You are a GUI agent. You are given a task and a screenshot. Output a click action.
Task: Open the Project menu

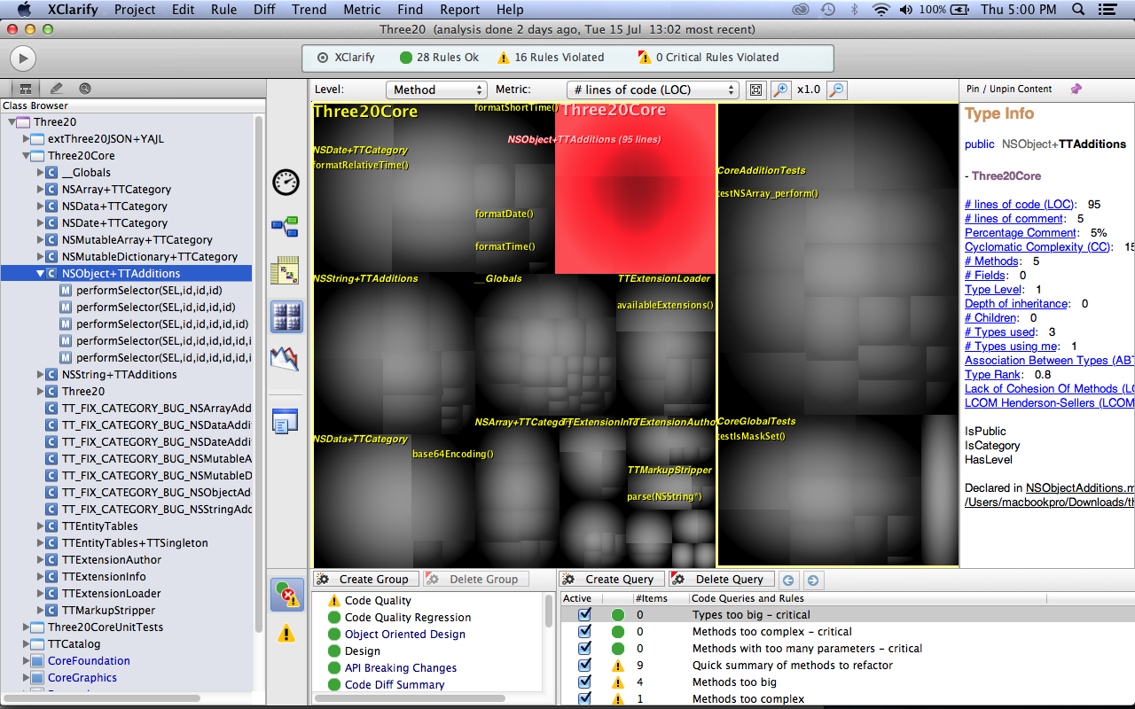pyautogui.click(x=135, y=10)
